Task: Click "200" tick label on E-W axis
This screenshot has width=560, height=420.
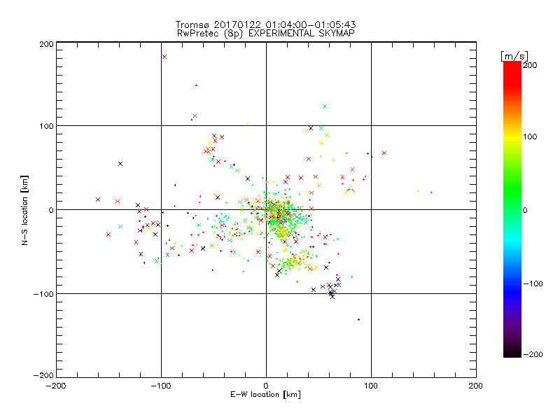Action: [476, 386]
